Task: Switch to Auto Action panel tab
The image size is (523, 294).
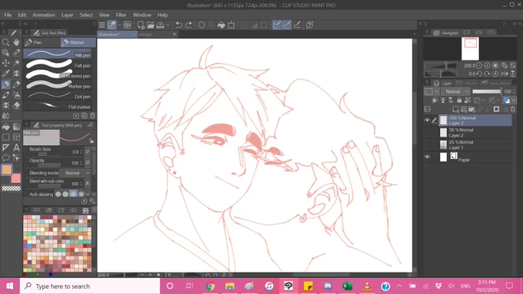Action: tap(496, 83)
